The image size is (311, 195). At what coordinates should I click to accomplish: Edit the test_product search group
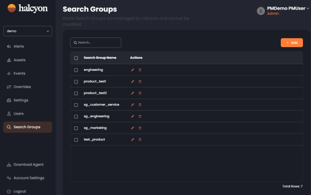click(x=133, y=139)
